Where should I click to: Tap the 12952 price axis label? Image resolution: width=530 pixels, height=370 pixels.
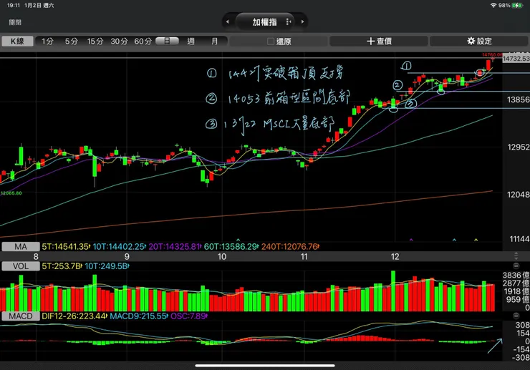click(518, 147)
